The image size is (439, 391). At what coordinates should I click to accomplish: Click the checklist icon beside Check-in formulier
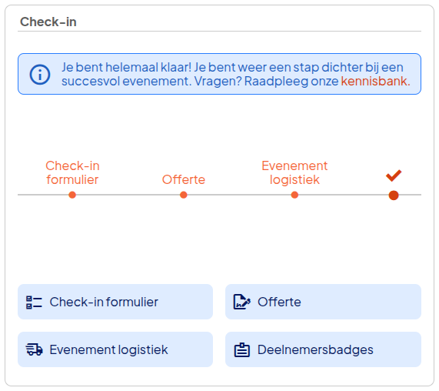[34, 302]
